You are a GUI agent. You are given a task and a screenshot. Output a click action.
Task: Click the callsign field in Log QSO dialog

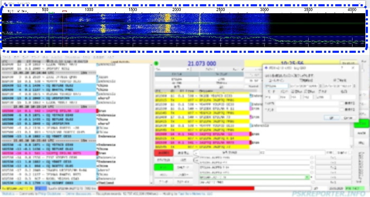point(276,86)
